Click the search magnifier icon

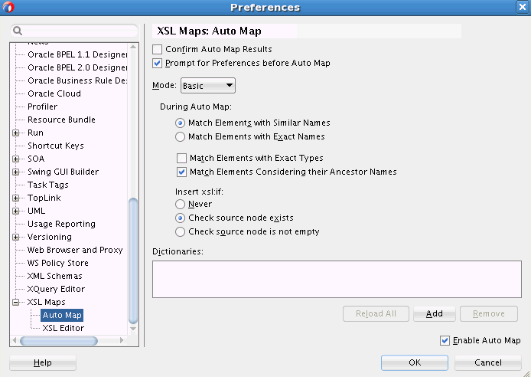[17, 31]
